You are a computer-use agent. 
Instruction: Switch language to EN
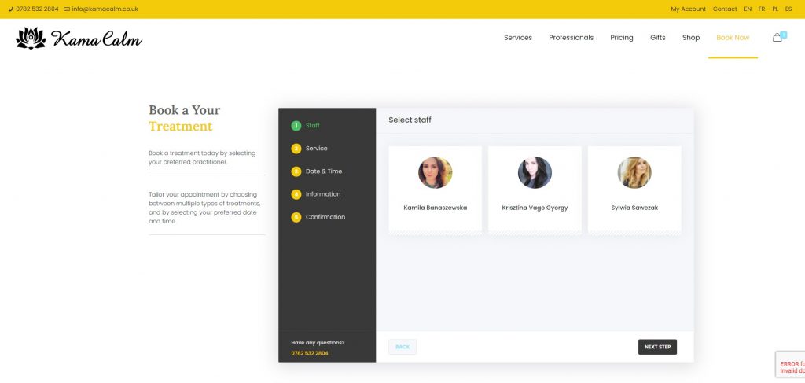(748, 9)
